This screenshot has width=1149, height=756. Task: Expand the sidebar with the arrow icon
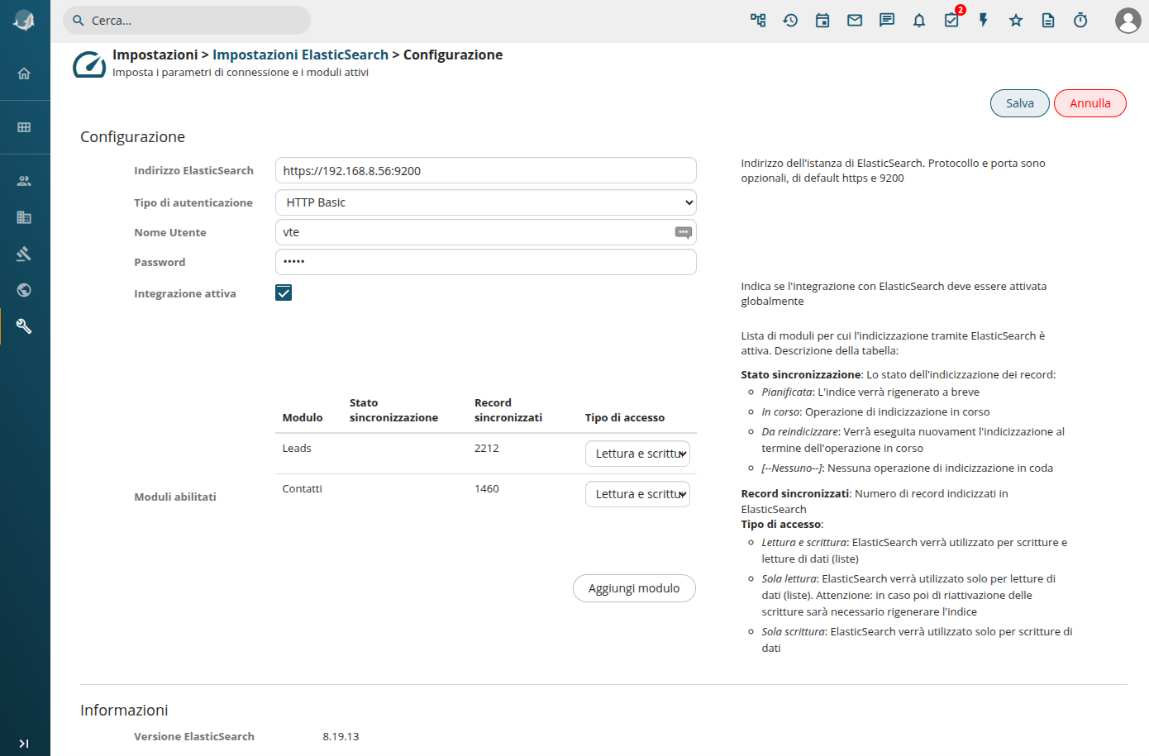(x=24, y=744)
